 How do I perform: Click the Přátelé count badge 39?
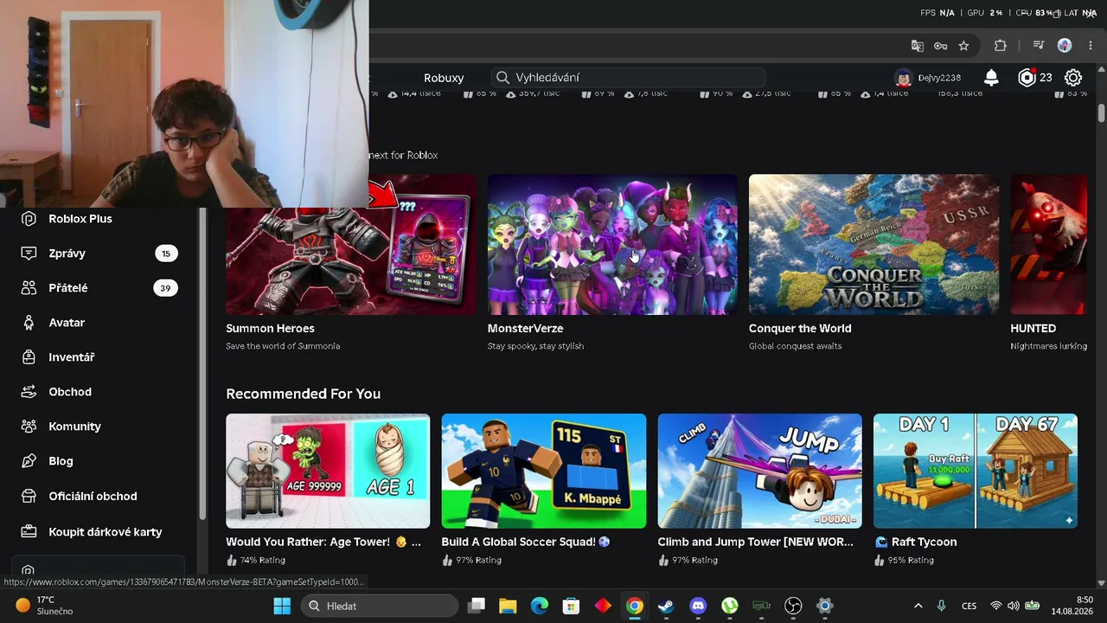(165, 288)
